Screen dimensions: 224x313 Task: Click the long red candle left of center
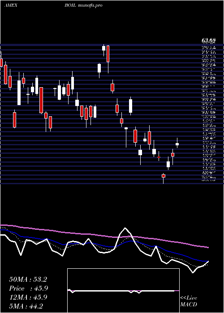[41, 100]
